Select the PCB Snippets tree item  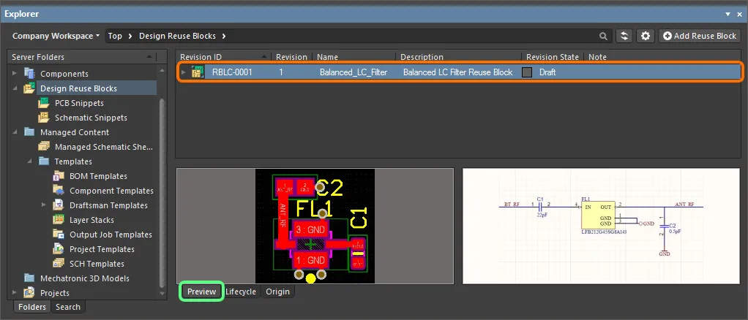[x=79, y=103]
